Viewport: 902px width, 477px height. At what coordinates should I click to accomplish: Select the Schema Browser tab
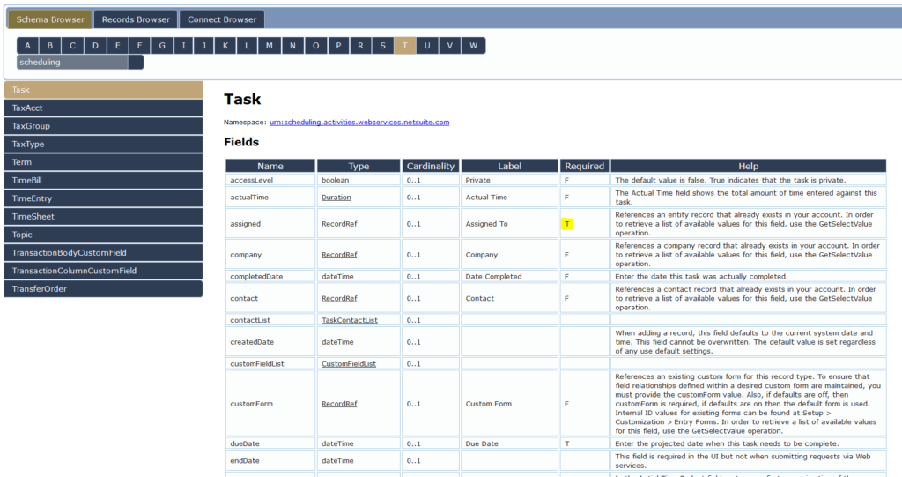coord(50,19)
